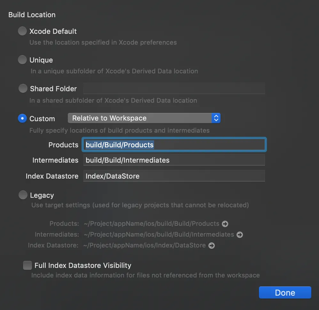The width and height of the screenshot is (319, 310).
Task: Reveal Intermediates path with arrow icon
Action: 240,235
